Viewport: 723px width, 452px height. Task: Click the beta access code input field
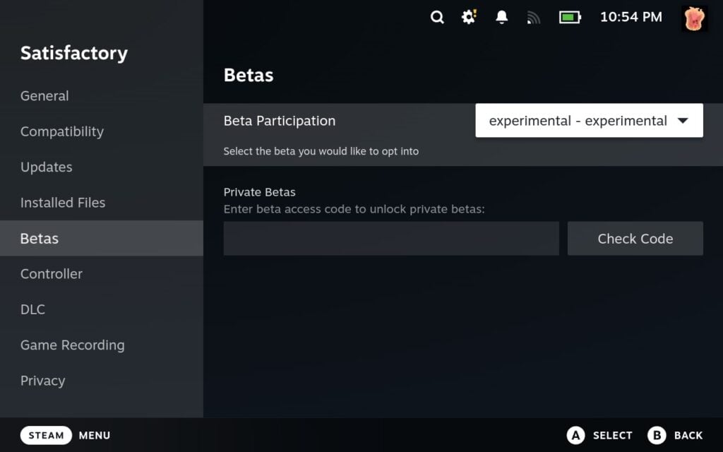click(390, 238)
